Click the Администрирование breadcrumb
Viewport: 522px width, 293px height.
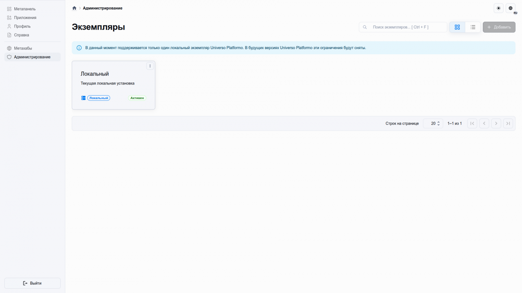click(x=103, y=8)
